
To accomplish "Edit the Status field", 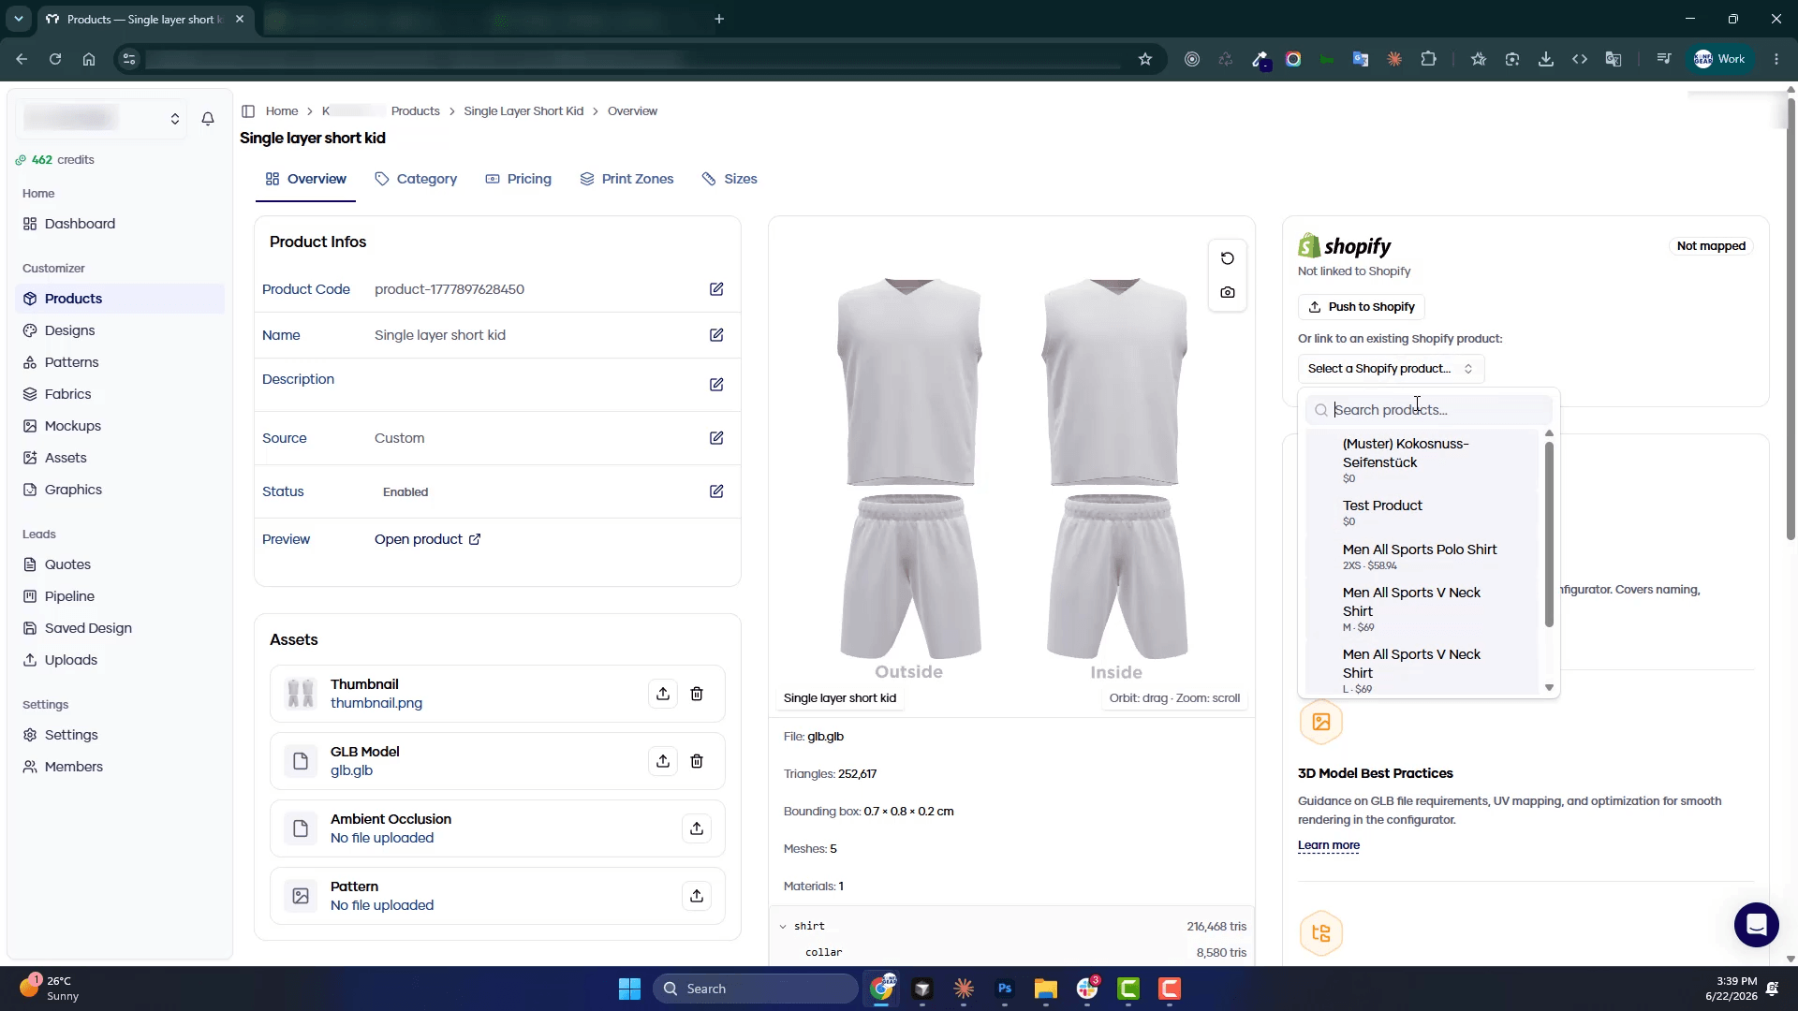I will pyautogui.click(x=716, y=491).
